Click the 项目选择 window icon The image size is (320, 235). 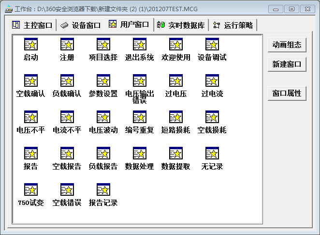(103, 45)
